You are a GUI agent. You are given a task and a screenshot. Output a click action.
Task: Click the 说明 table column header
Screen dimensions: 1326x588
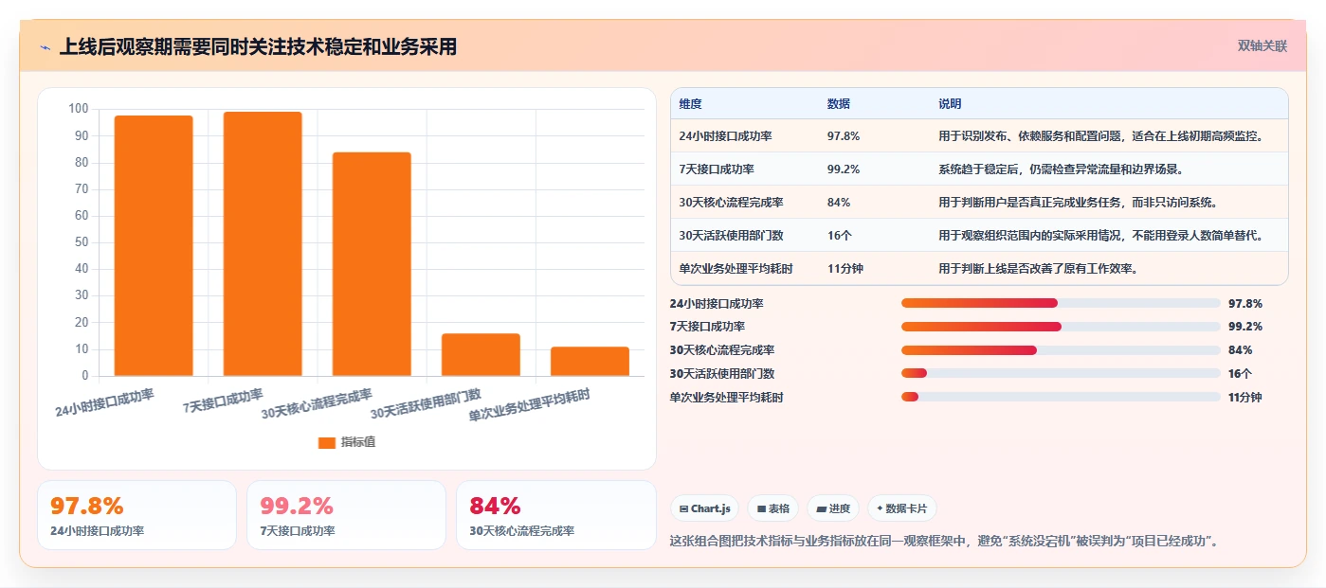coord(950,103)
